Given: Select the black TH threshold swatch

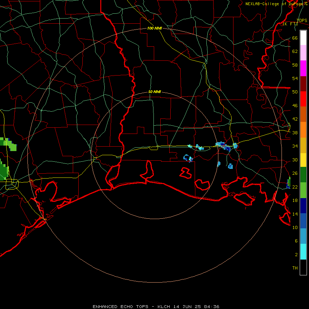Looking at the screenshot, I should (x=303, y=267).
